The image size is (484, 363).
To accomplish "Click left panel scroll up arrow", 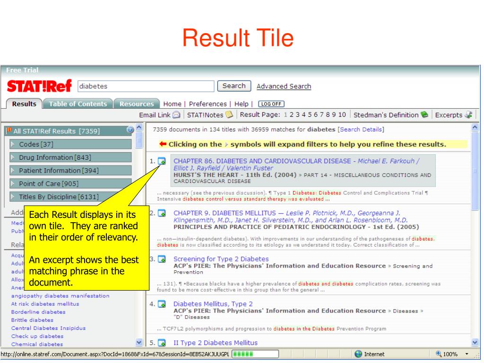I will 139,127.
